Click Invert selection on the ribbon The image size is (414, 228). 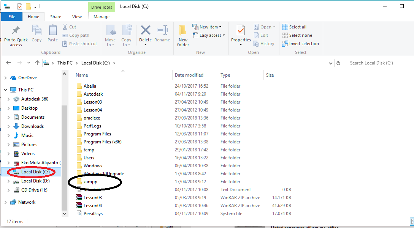click(x=300, y=43)
